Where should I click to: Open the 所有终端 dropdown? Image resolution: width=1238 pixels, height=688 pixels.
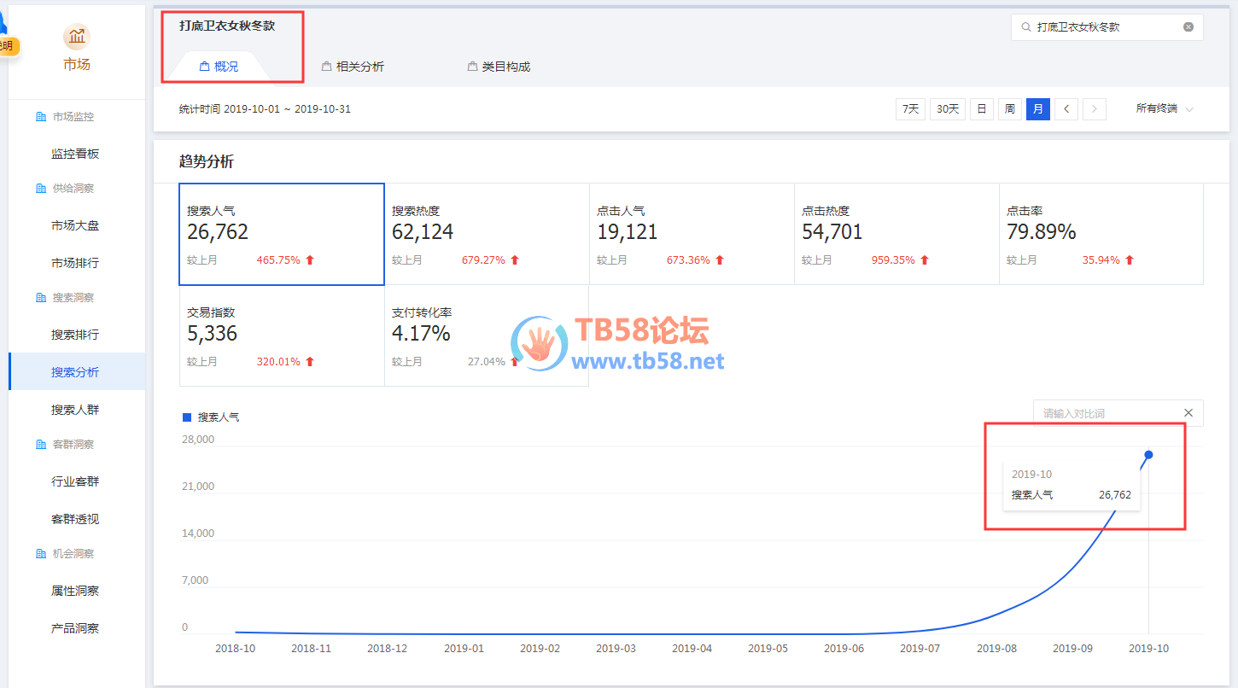[x=1164, y=109]
